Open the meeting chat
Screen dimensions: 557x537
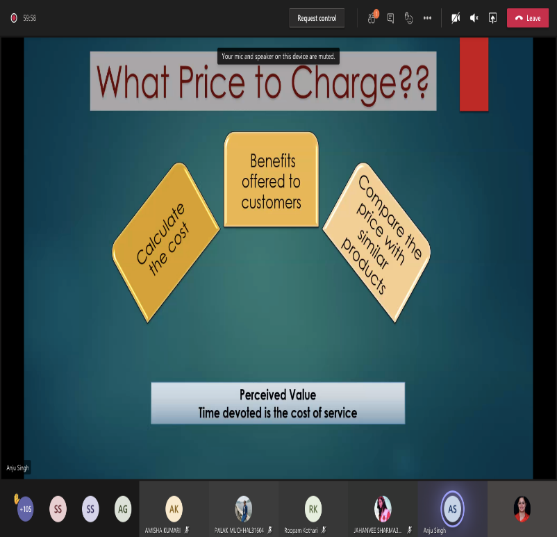[390, 18]
